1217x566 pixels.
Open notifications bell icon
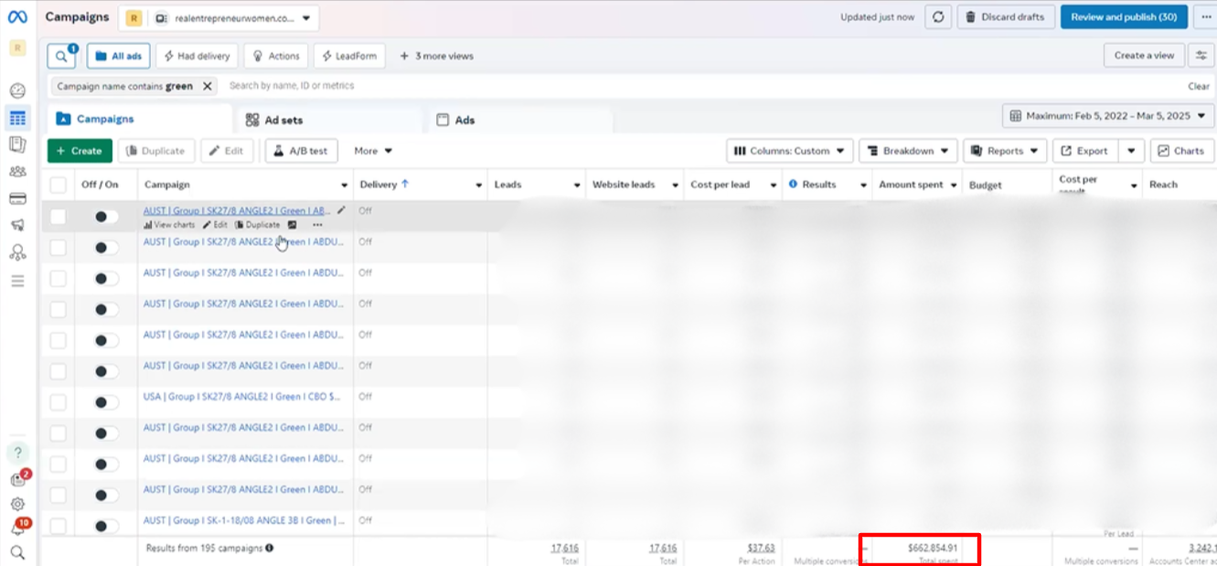click(x=17, y=529)
